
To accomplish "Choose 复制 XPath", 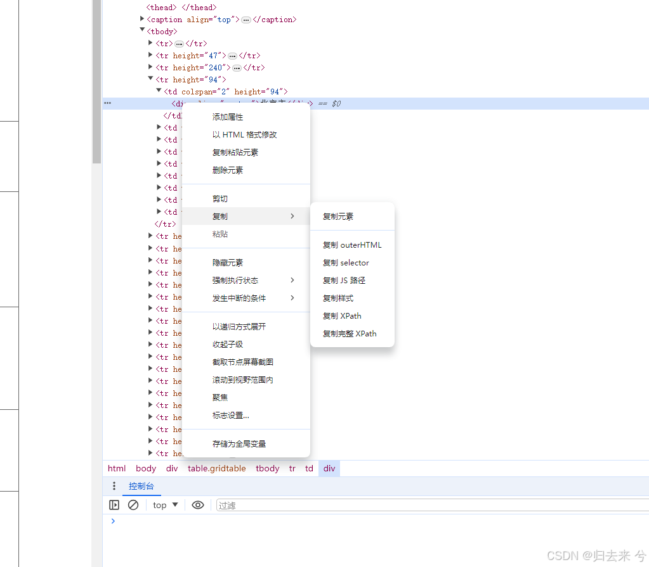I will (352, 316).
